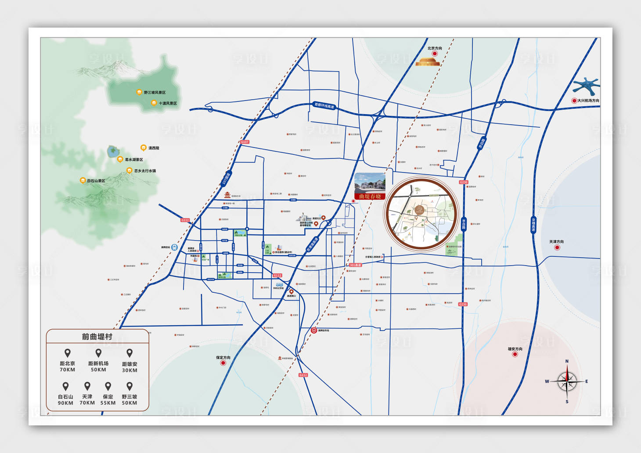Click the upper G230 shield near the inset map

pos(464,182)
